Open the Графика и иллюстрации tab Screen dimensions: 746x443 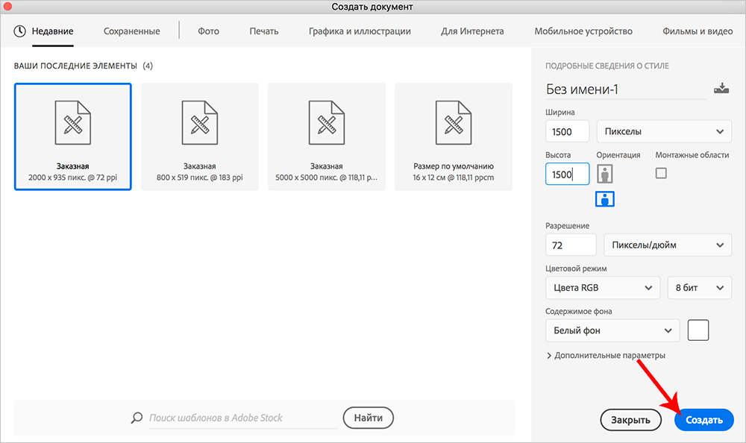point(360,31)
